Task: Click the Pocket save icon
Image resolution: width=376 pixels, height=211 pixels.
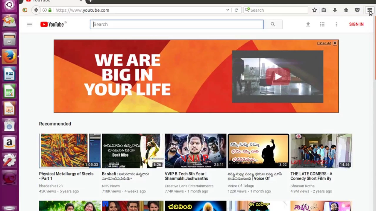Action: click(357, 10)
